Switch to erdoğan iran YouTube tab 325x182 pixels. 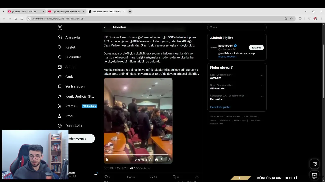[24, 11]
